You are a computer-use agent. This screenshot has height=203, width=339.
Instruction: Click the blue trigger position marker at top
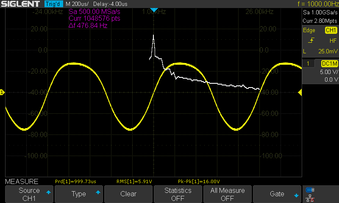point(154,10)
